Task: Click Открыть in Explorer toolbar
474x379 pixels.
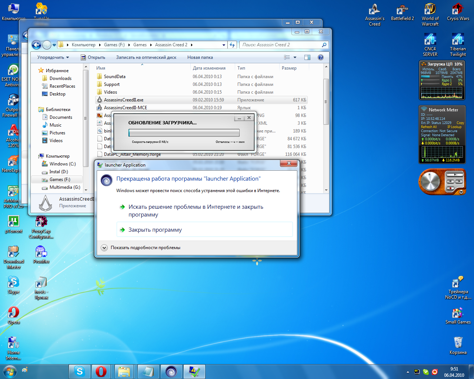Action: coord(93,57)
